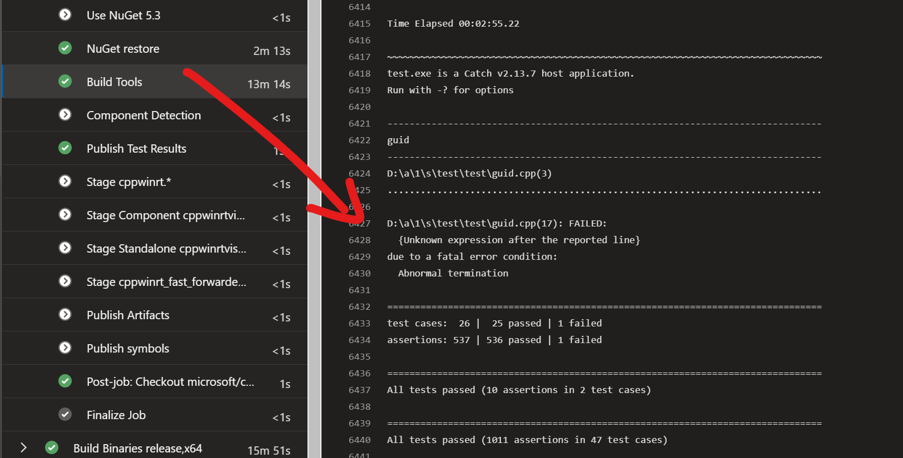The height and width of the screenshot is (458, 903).
Task: Click green success icon for NuGet restore
Action: tap(65, 48)
